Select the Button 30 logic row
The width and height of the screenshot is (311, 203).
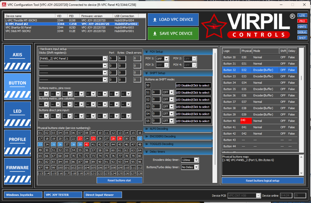pyautogui.click(x=260, y=57)
